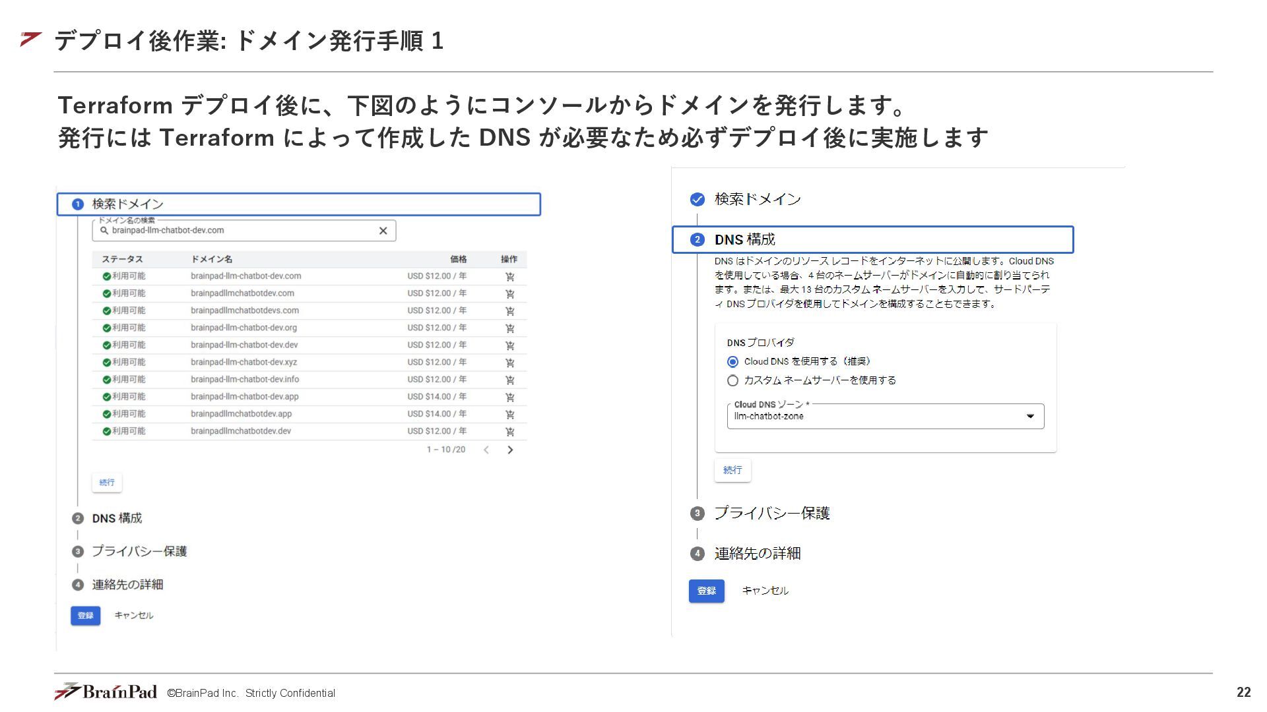Add brainpadllmchatbotdev.app to cart

click(509, 415)
